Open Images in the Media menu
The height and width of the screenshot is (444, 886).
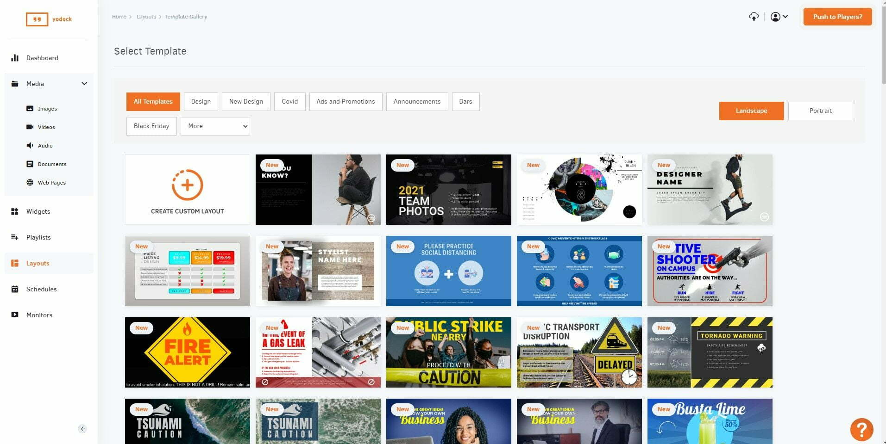(49, 109)
